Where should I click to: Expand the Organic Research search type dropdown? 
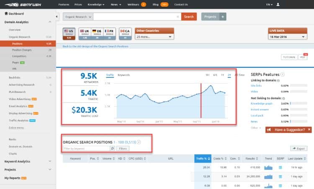coord(78,17)
